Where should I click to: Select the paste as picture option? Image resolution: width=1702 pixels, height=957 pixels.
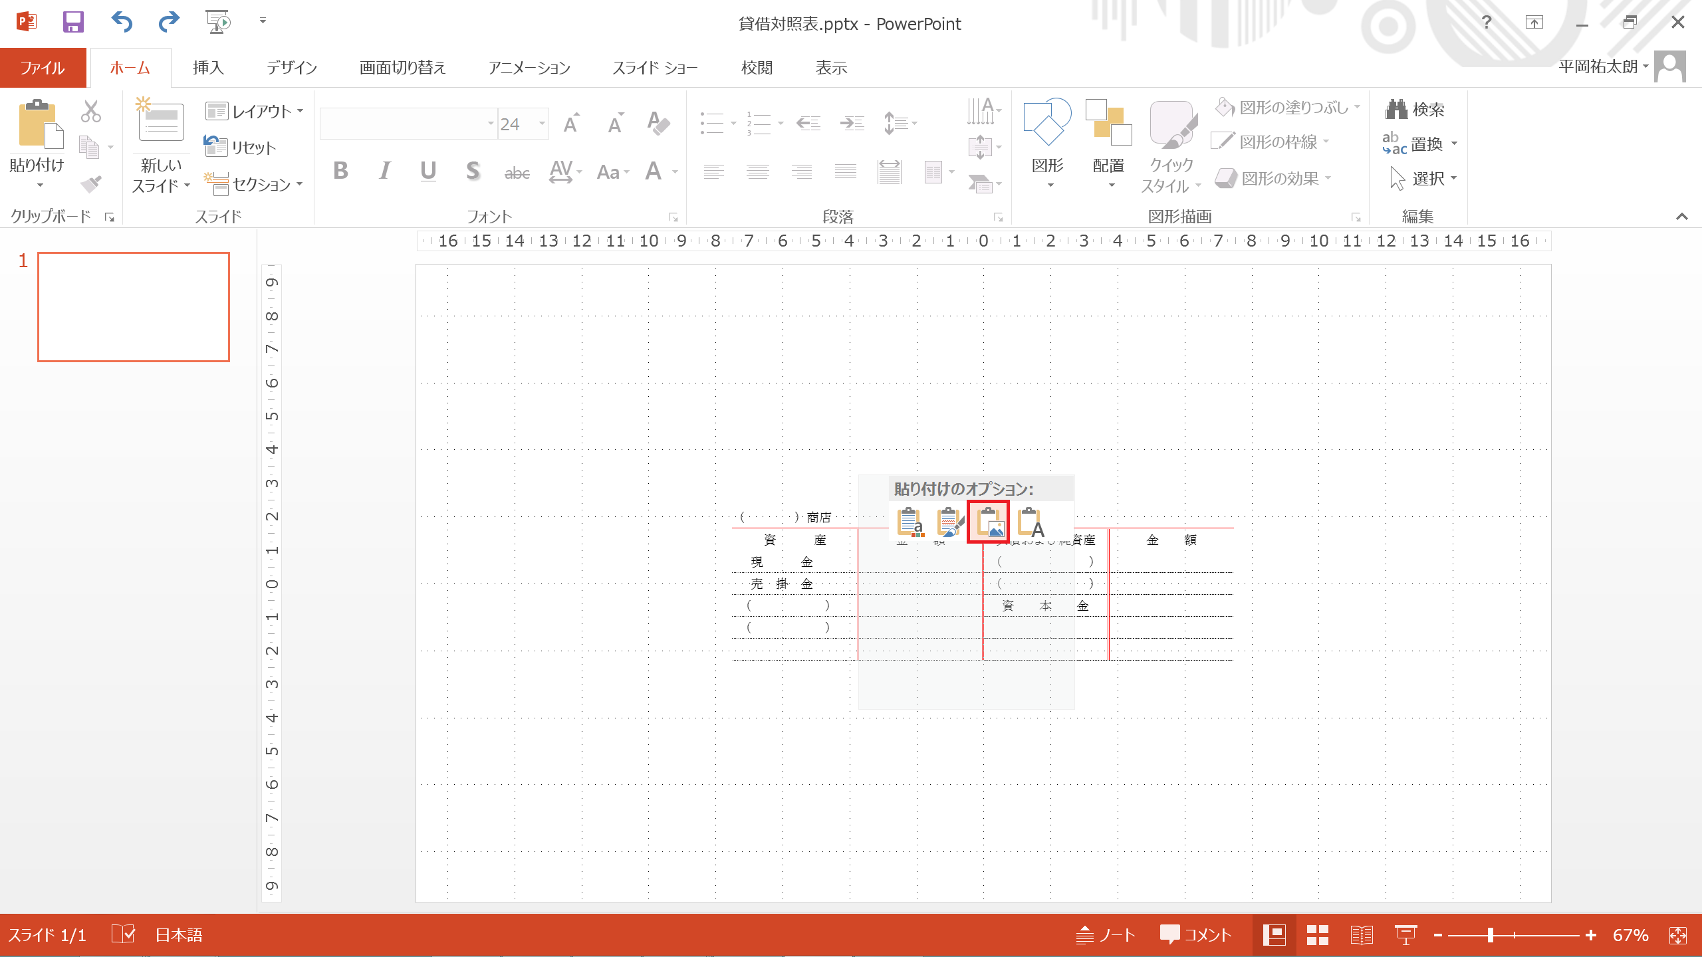(x=988, y=522)
